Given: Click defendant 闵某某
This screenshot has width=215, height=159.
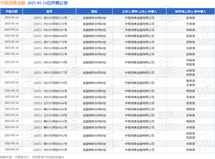Looking at the screenshot, I should point(191,144).
